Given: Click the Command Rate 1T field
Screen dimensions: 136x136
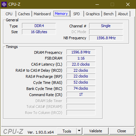Looking at the screenshot, I should [x=81, y=94].
